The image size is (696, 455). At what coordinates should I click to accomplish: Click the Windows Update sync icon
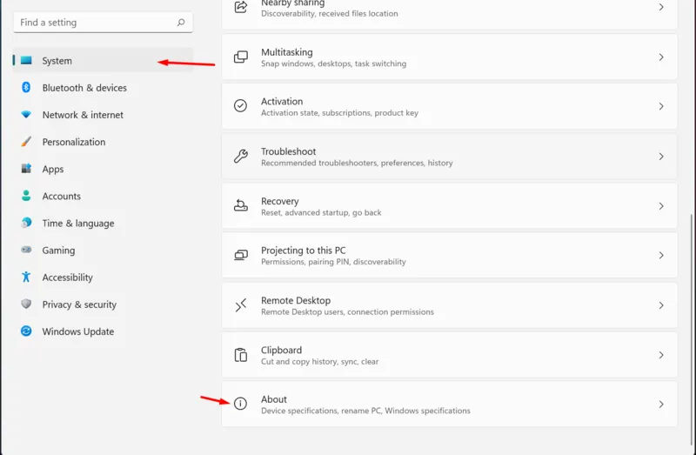click(x=26, y=331)
